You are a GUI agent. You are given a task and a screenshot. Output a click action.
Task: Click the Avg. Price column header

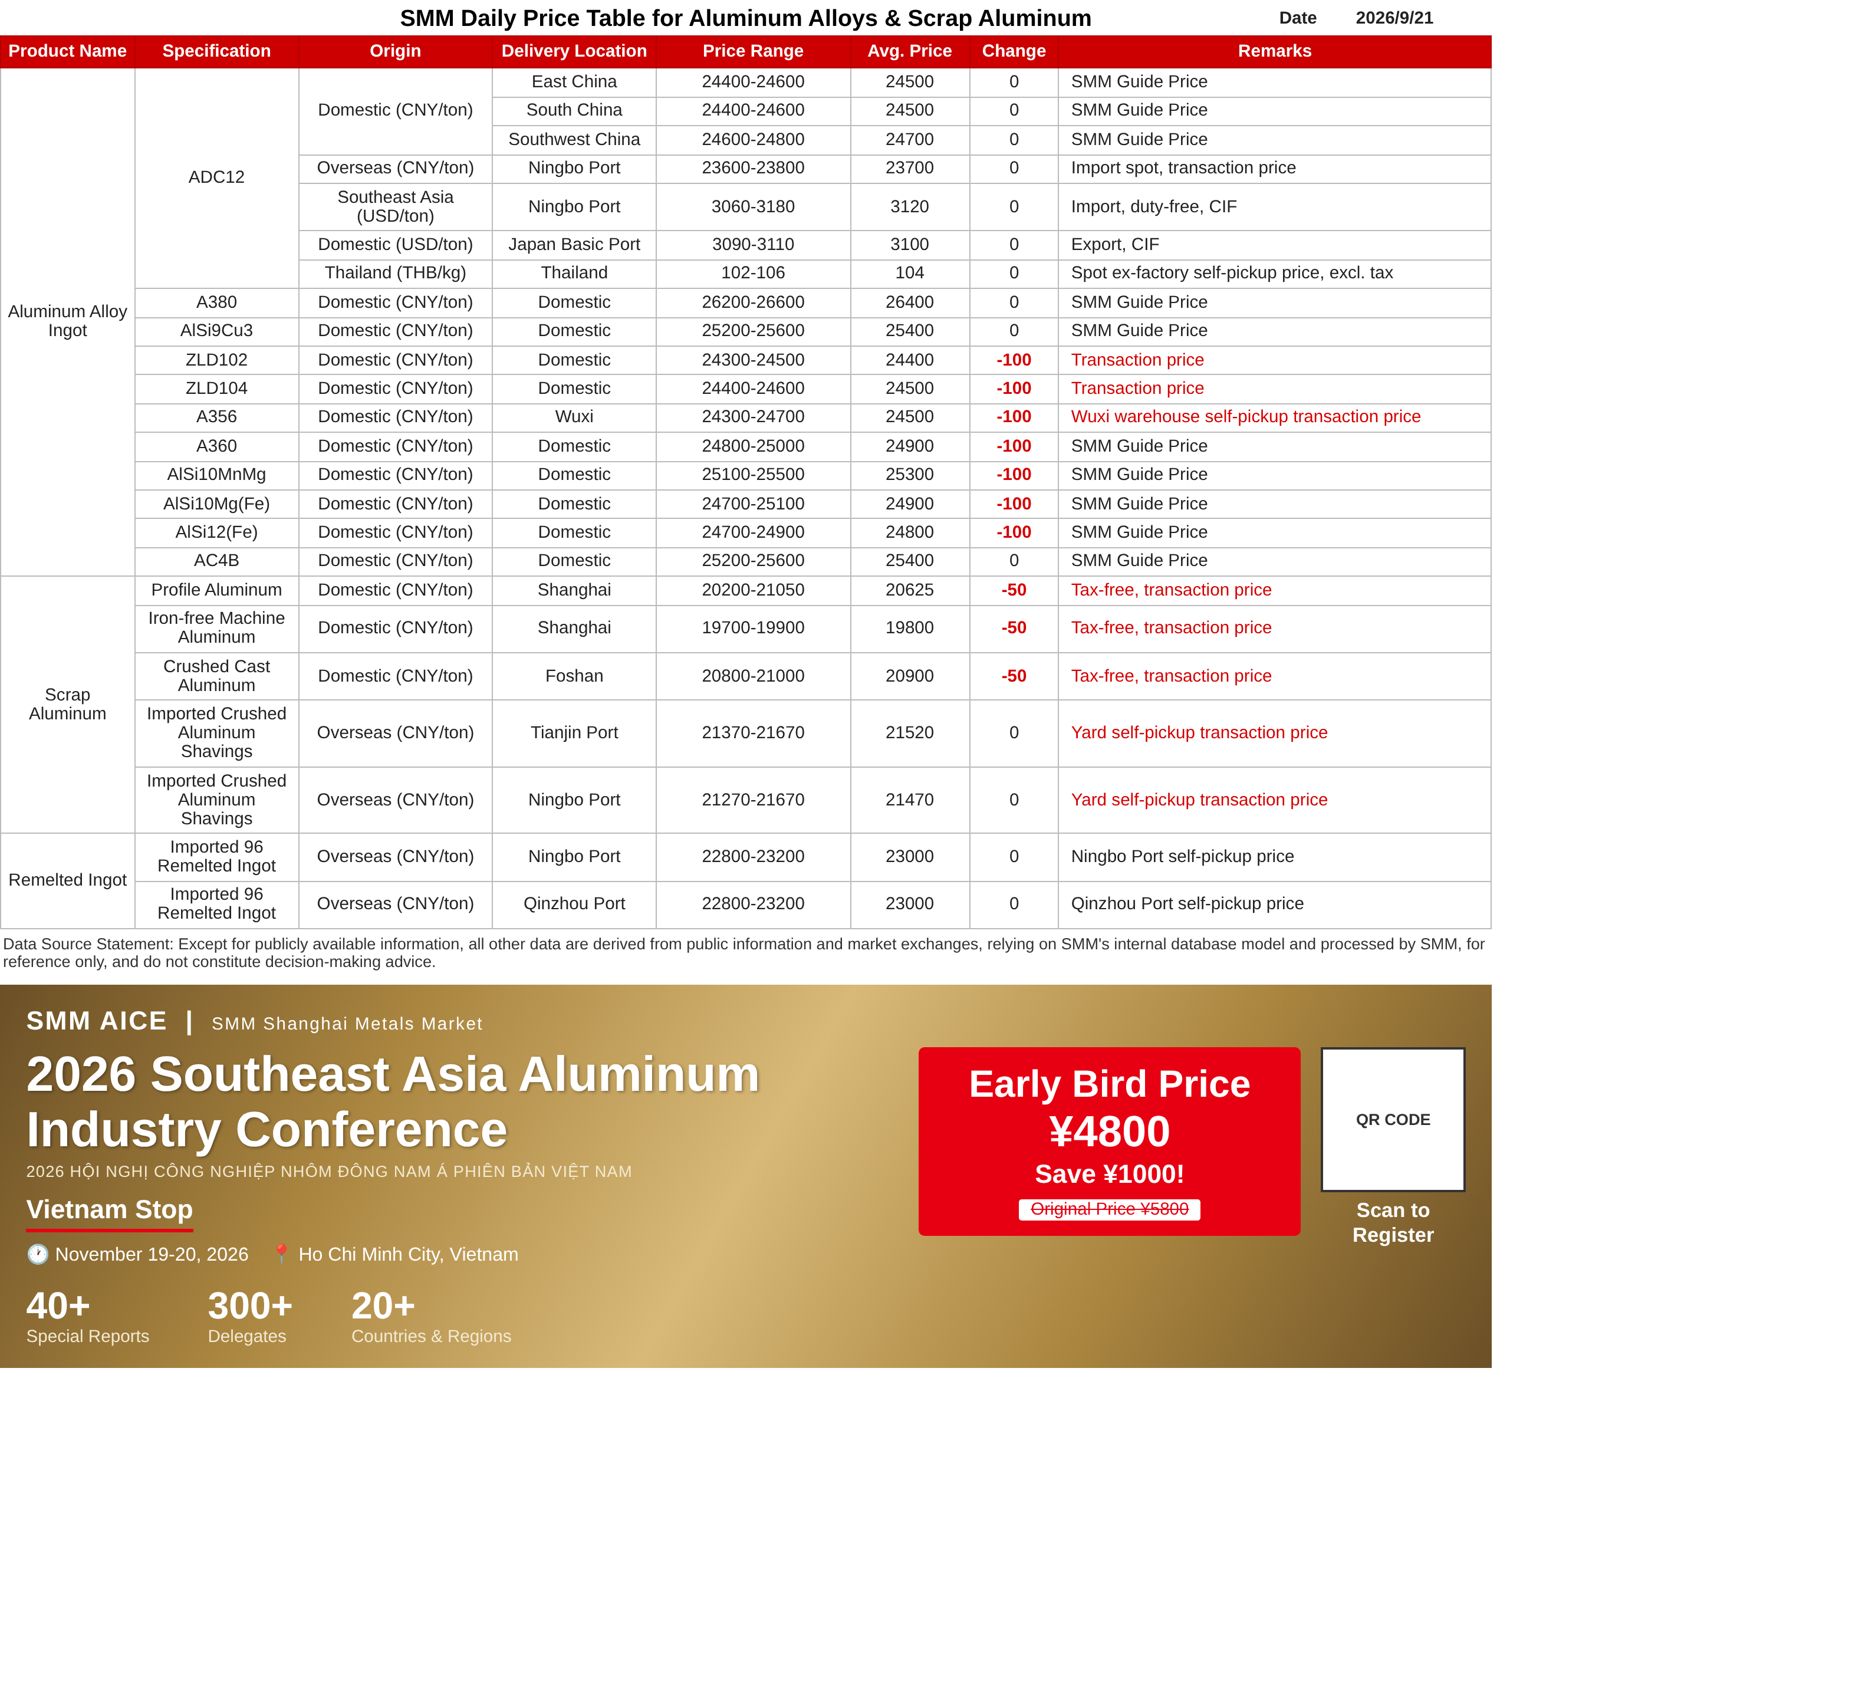910,51
